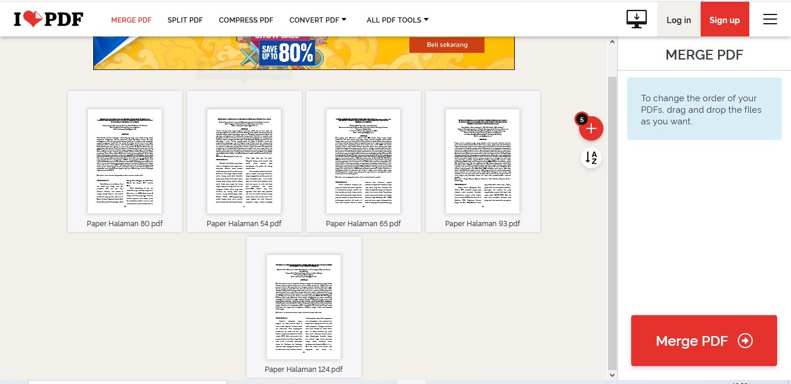Select Paper Halaman 93.pdf thumbnail
Image resolution: width=791 pixels, height=384 pixels.
[x=483, y=161]
